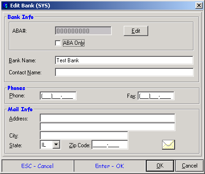Click the Cancel button
Viewport: 205px width, 174px height.
tap(189, 166)
